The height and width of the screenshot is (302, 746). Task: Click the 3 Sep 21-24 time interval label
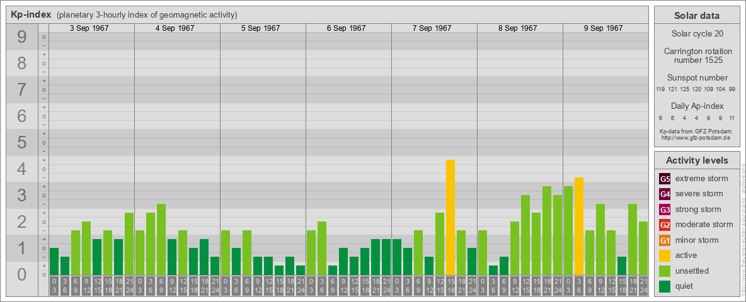(x=129, y=284)
